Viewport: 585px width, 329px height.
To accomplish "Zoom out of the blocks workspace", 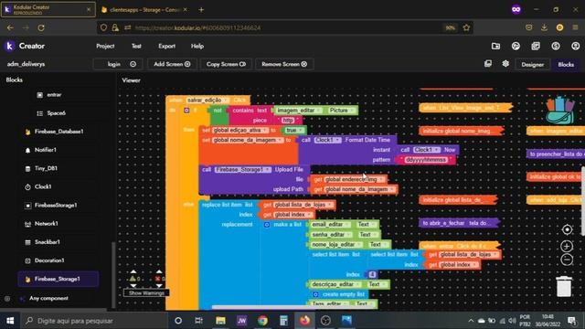I will point(567,260).
